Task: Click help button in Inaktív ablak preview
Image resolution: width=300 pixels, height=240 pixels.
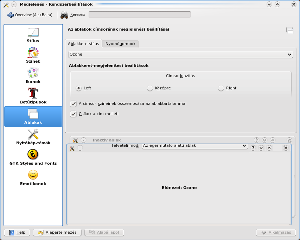Action: pos(257,140)
